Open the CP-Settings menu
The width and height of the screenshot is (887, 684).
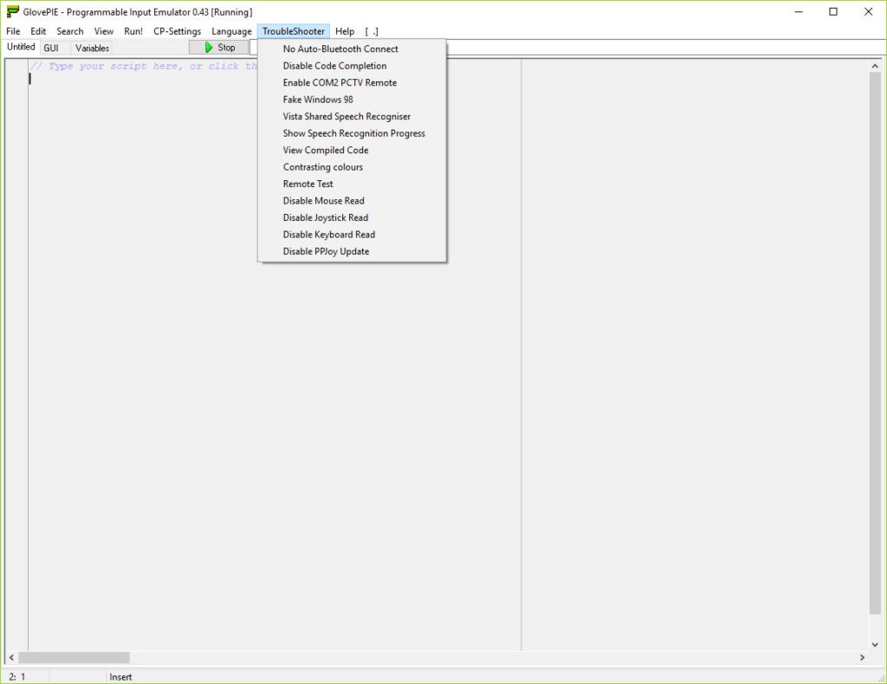point(177,31)
